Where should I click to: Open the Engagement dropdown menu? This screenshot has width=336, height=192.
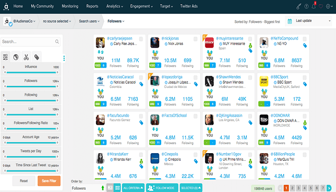(x=142, y=6)
